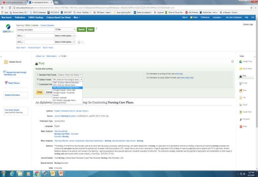
Task: Click the yellow Print button
Action: pos(40,92)
